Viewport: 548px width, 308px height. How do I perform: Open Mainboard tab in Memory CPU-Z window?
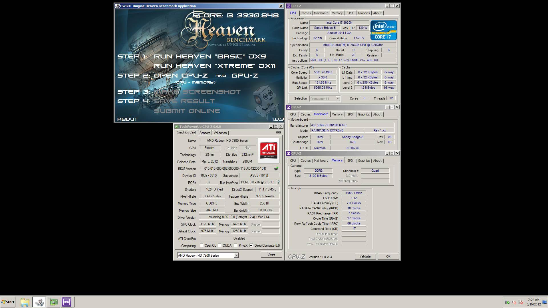click(x=321, y=161)
